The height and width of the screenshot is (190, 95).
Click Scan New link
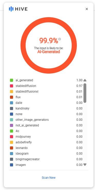point(49,177)
